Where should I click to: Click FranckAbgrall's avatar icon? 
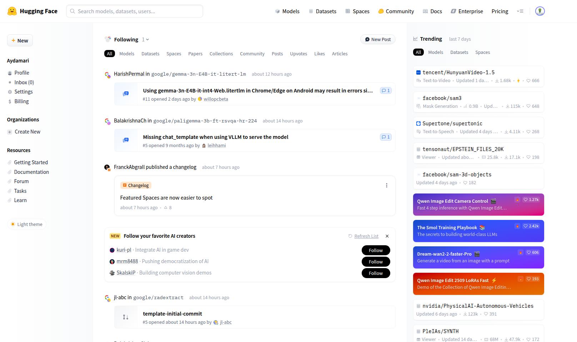coord(107,167)
